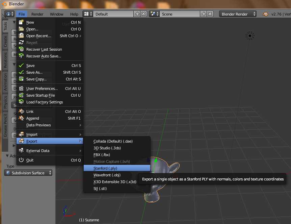Screen dimensions: 291x224
Task: Click the '(1) Suzanne' viewport label
Action: (89, 220)
